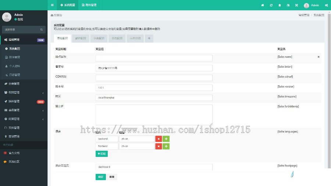
Task: Click the green submit button below the form
Action: [101, 177]
